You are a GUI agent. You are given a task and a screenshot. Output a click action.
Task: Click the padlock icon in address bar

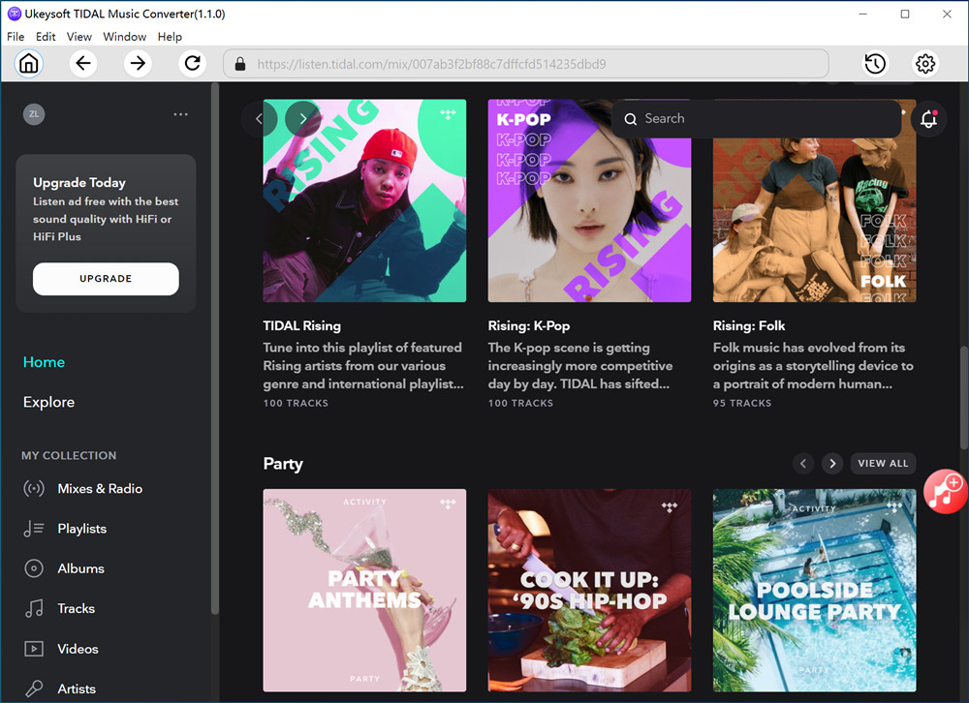[x=240, y=64]
